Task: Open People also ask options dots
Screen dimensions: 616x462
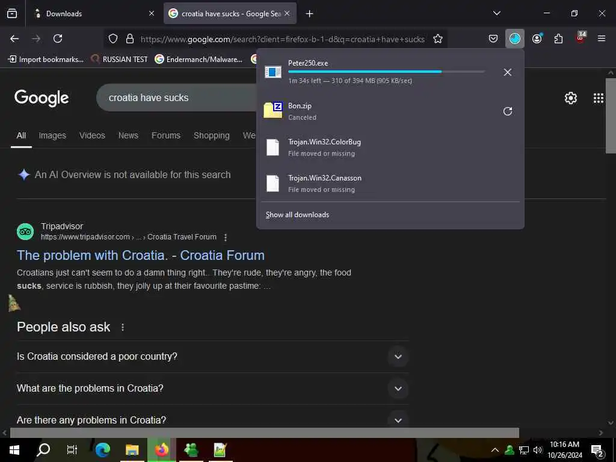Action: pos(123,327)
